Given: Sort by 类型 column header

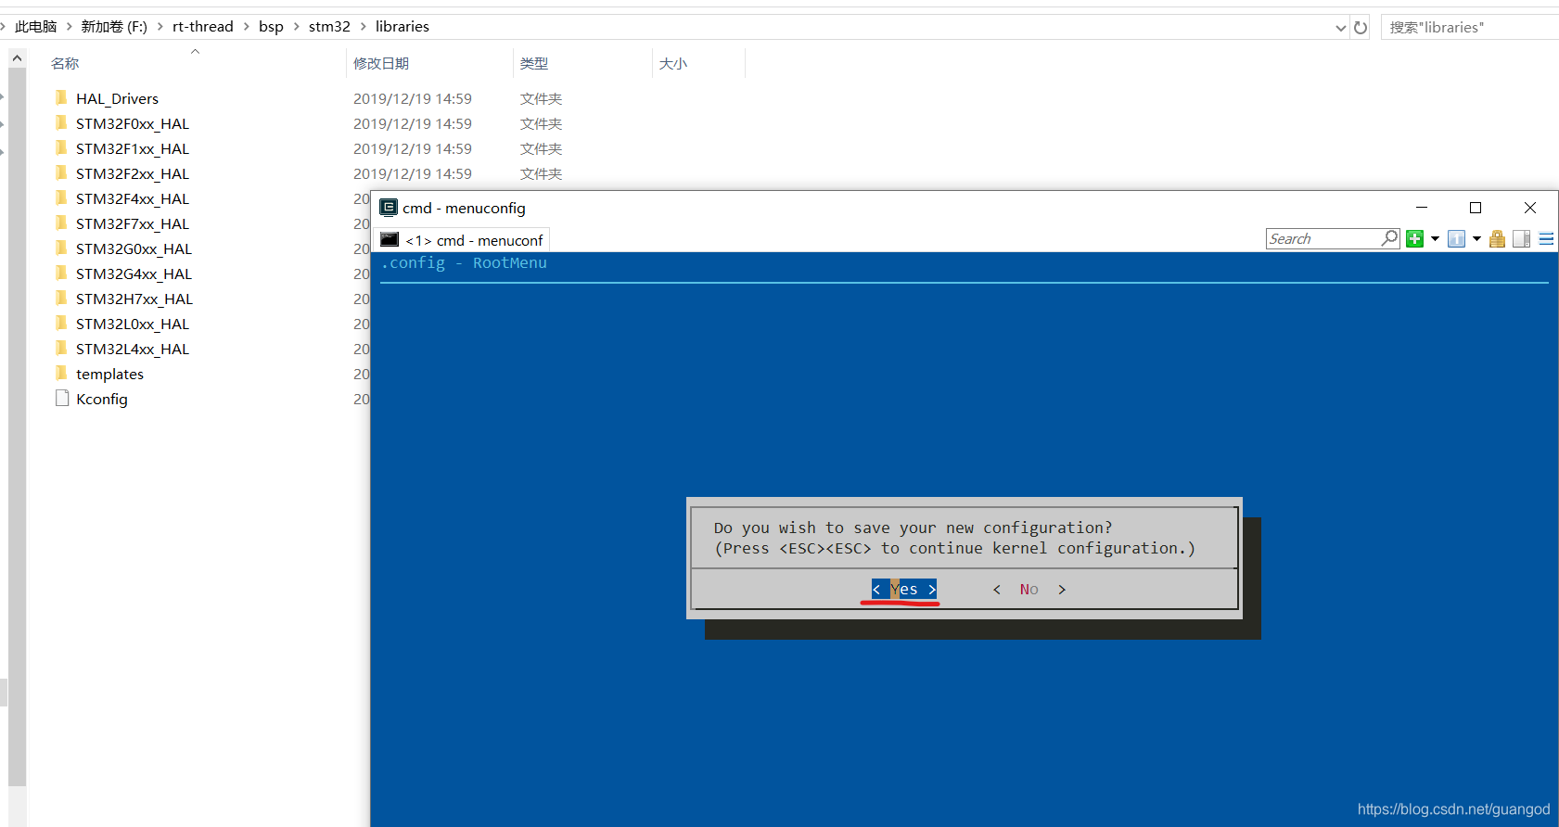Looking at the screenshot, I should tap(534, 63).
